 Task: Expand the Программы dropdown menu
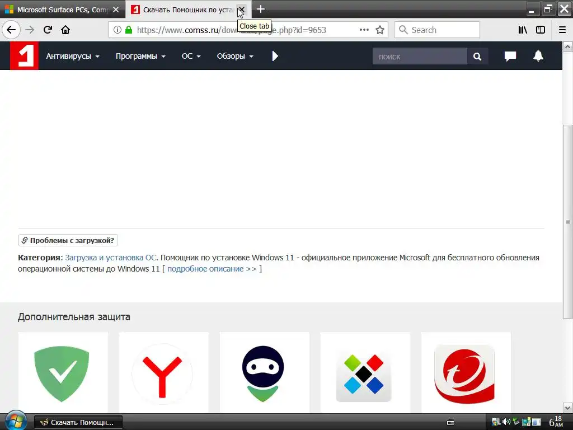(x=140, y=56)
